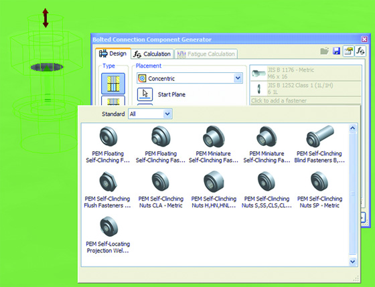Select the JIS B 1176 - Metric M6 x 16 bolt row

point(305,73)
